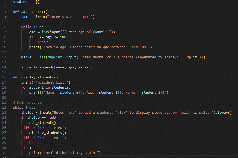Viewport: 238px width, 158px height.
Task: Click the "# Main program" comment
Action: click(27, 102)
